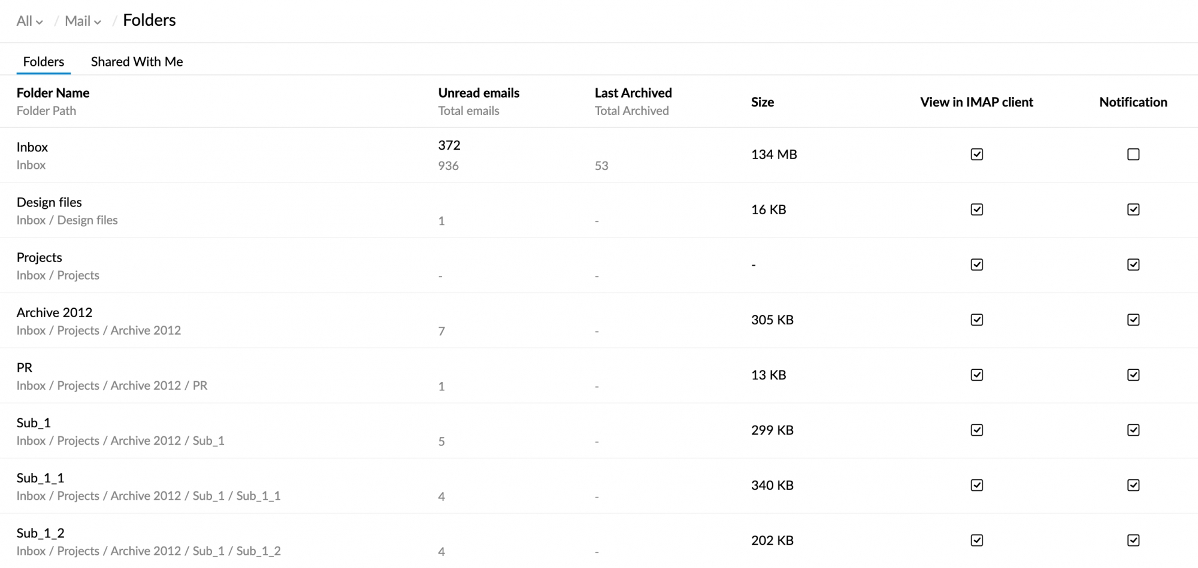This screenshot has width=1198, height=568.
Task: Disable Notification for Projects folder
Action: point(1133,265)
